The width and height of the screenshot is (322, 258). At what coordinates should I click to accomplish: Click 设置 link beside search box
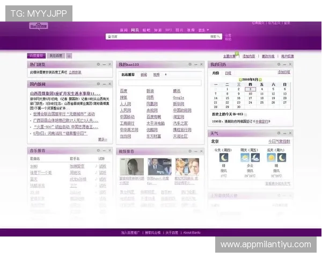[x=228, y=35]
